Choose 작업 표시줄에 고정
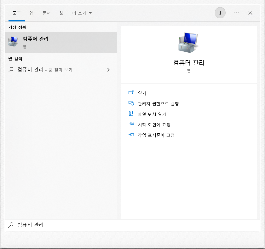The width and height of the screenshot is (265, 249). click(x=156, y=135)
